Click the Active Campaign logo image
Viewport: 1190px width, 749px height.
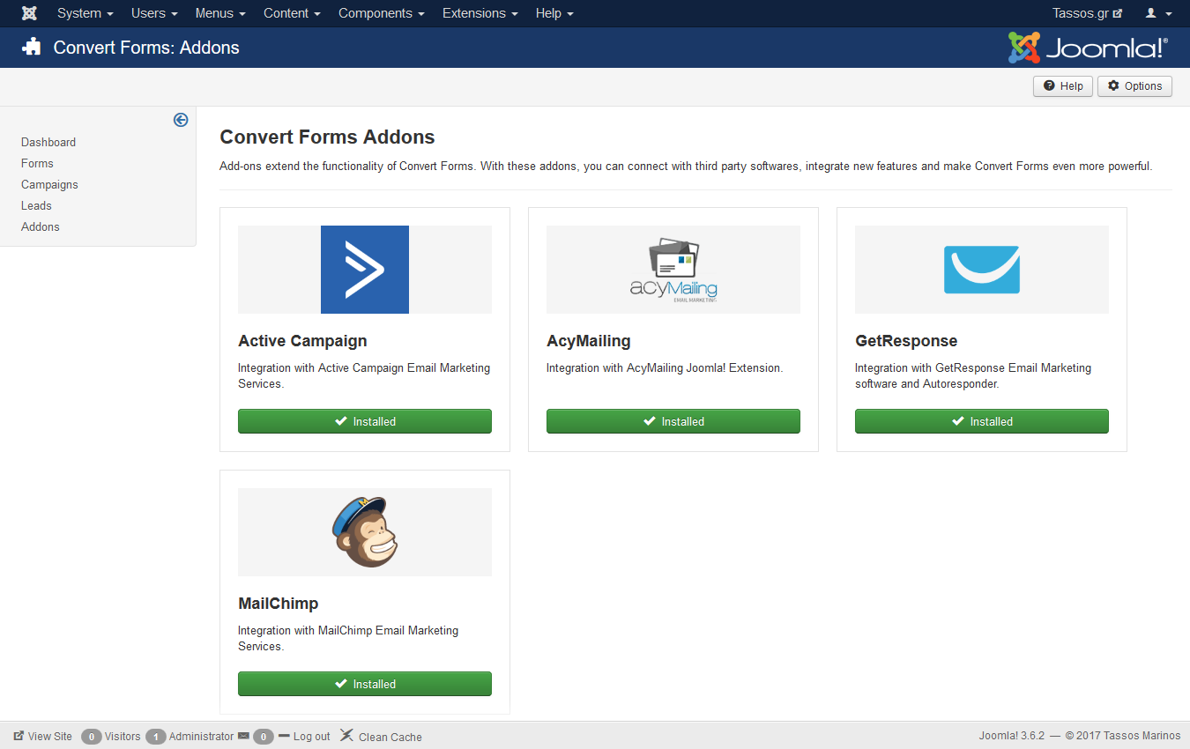coord(365,270)
